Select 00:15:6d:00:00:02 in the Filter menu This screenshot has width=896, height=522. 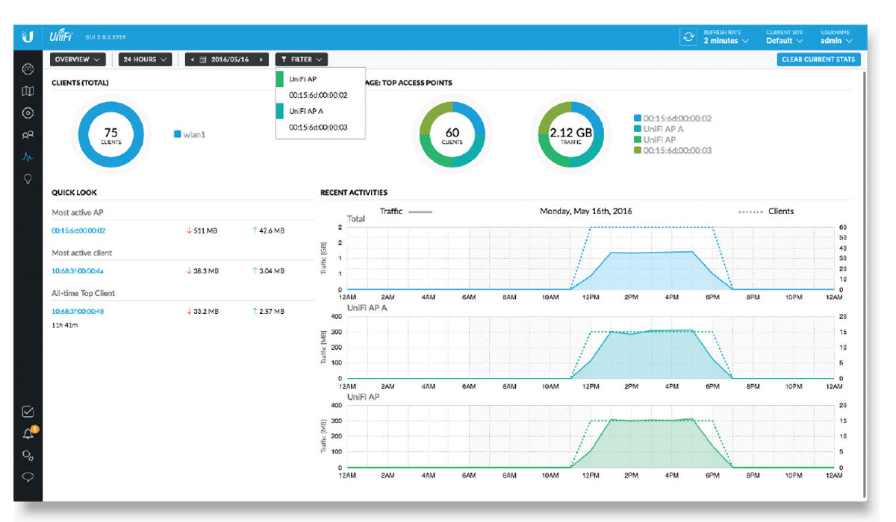coord(321,95)
